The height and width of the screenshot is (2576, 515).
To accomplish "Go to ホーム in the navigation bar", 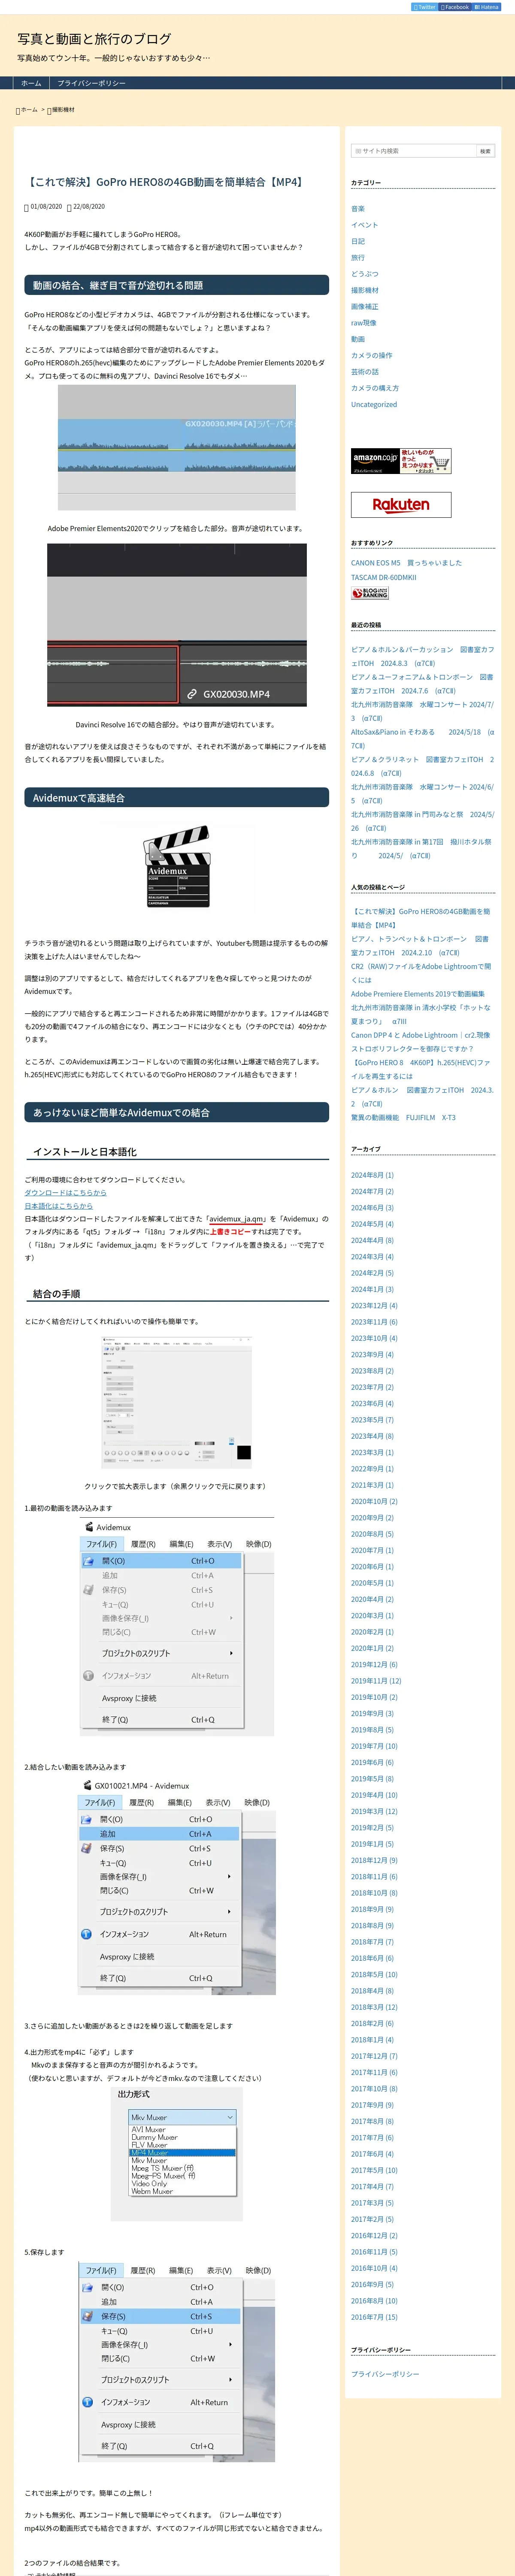I will 31,83.
